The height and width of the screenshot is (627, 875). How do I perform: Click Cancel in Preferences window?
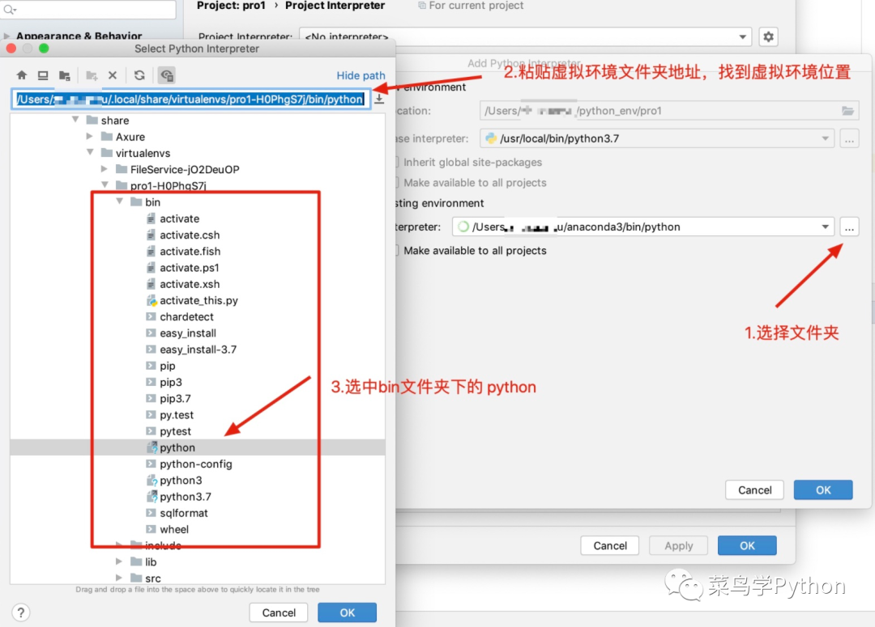pos(610,545)
